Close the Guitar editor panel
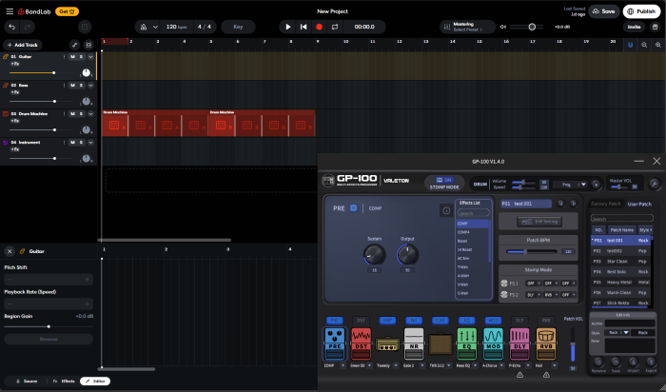 click(10, 251)
